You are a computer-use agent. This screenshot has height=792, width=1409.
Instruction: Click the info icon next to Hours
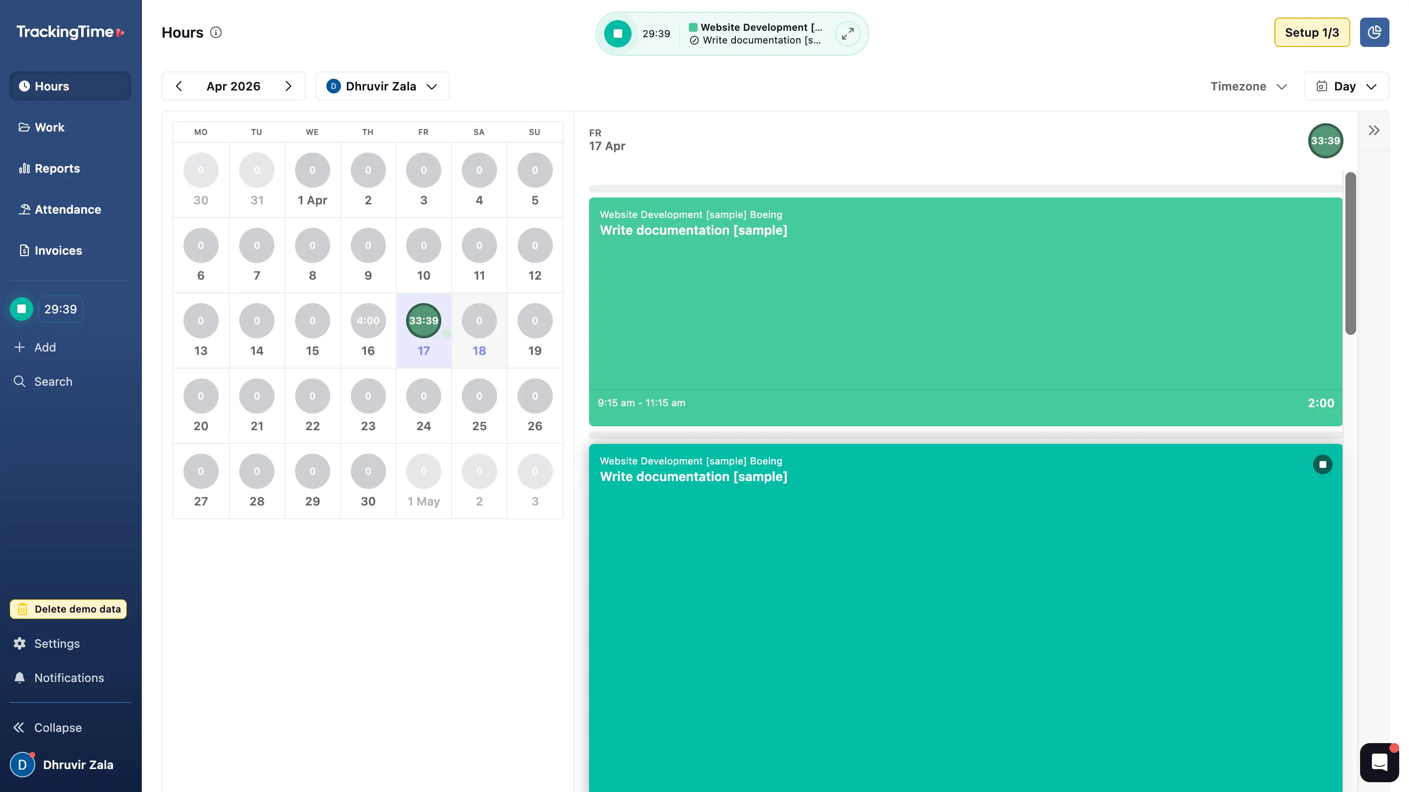[x=216, y=32]
